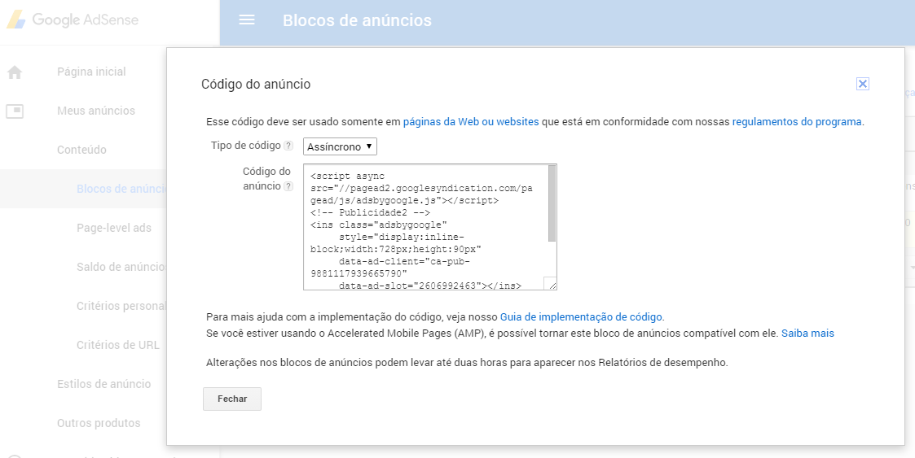Open Critérios de URL sidebar item
The height and width of the screenshot is (458, 915).
(x=118, y=345)
